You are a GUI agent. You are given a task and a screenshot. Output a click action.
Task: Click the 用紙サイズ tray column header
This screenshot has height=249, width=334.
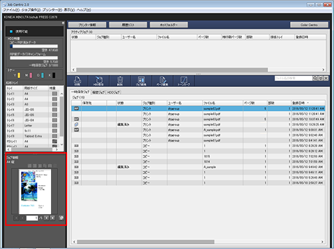[36, 88]
